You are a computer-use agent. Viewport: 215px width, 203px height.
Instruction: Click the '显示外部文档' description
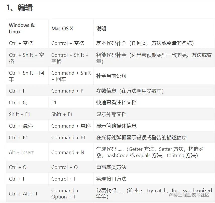pos(111,114)
